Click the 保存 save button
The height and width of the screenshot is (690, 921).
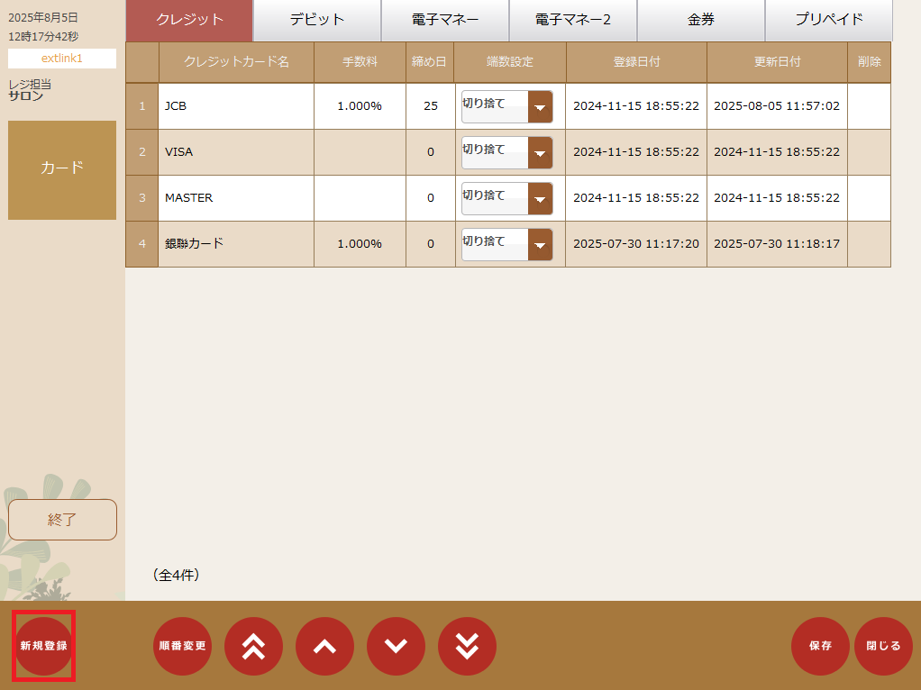pyautogui.click(x=820, y=646)
